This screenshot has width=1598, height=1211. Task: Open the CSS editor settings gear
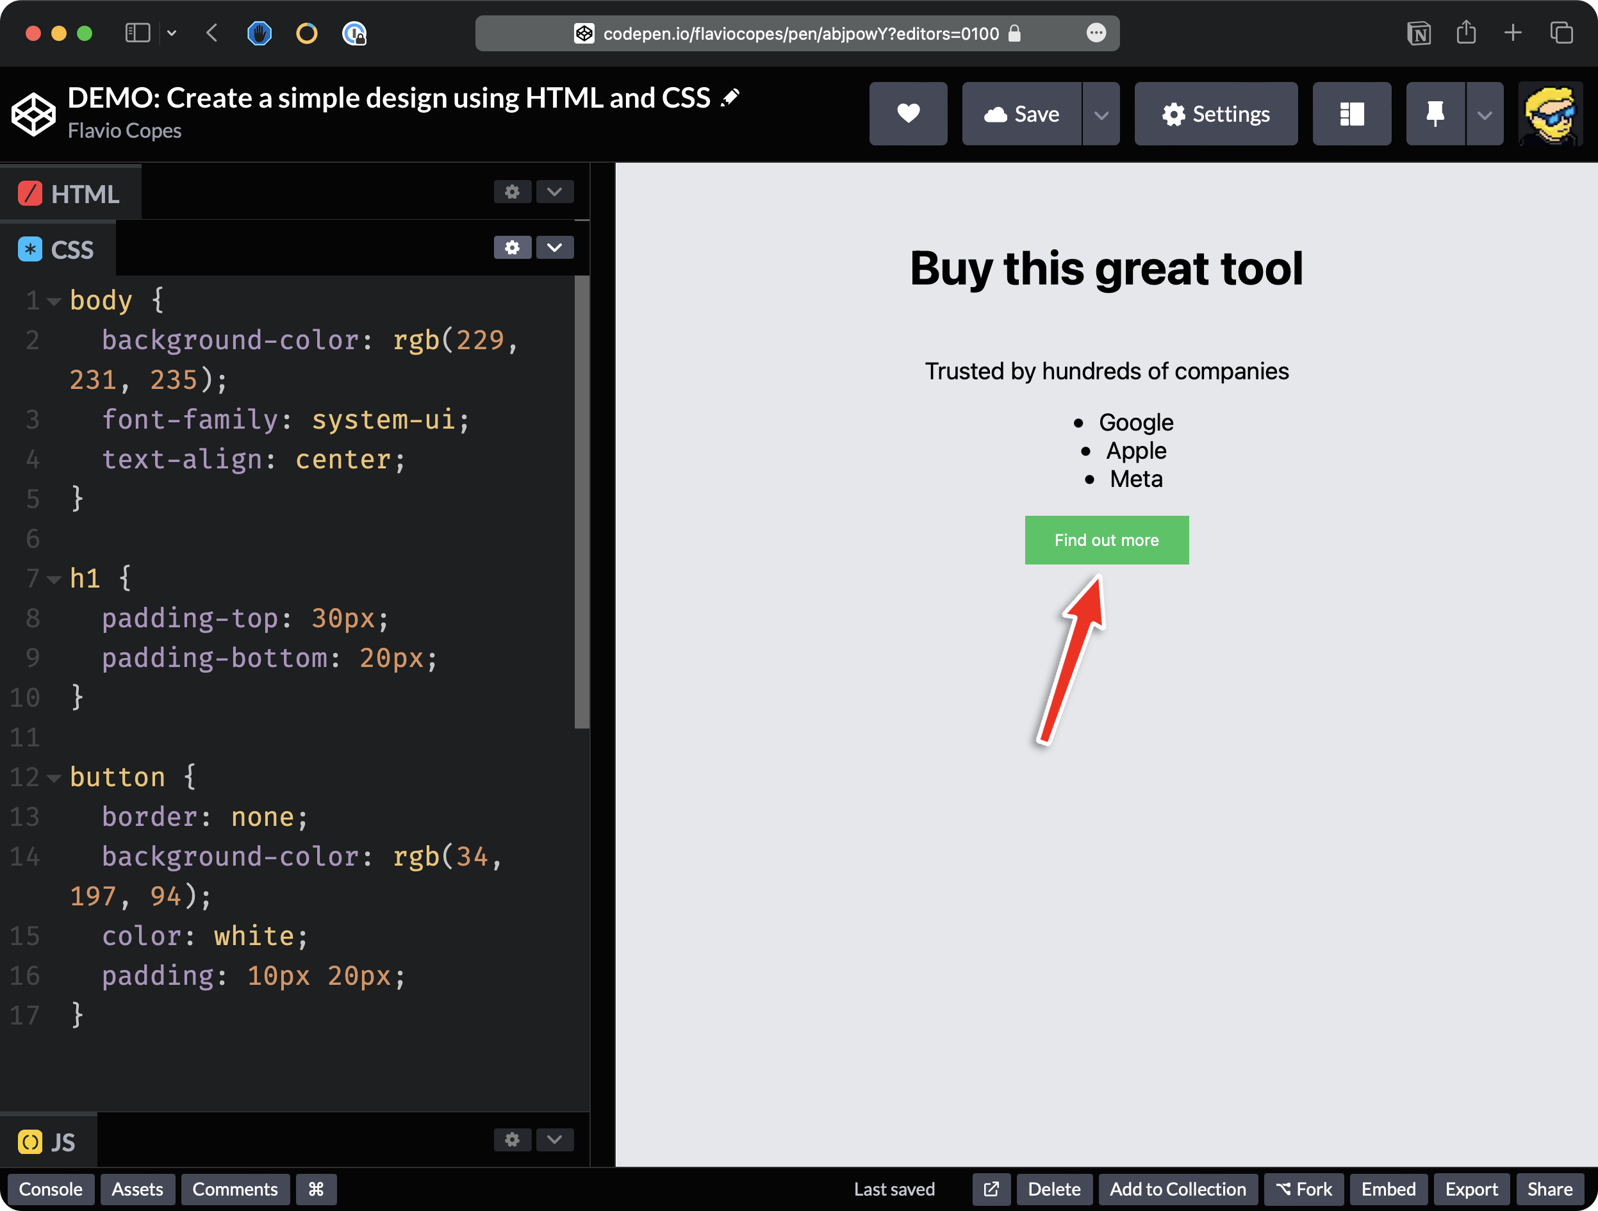[x=512, y=248]
